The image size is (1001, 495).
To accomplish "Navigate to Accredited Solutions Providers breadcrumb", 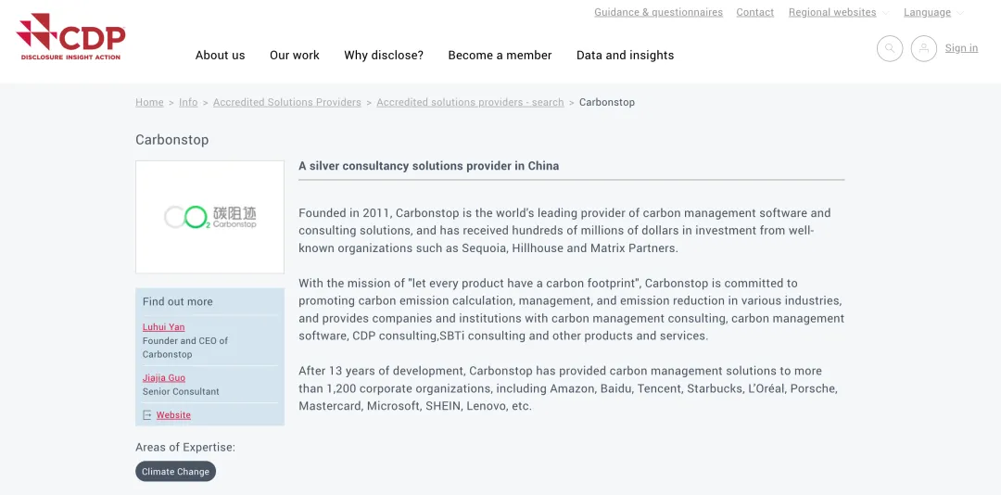I will [x=287, y=103].
